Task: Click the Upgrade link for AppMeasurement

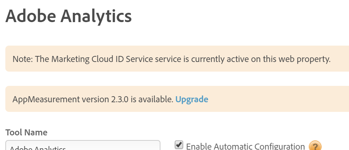Action: [x=192, y=99]
